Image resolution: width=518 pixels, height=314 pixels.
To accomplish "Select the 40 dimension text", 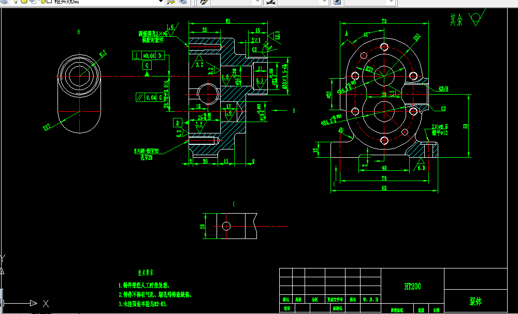I will pyautogui.click(x=384, y=168).
